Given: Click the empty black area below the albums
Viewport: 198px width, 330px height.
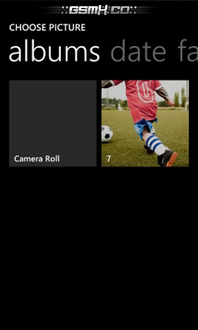Looking at the screenshot, I should pyautogui.click(x=99, y=248).
